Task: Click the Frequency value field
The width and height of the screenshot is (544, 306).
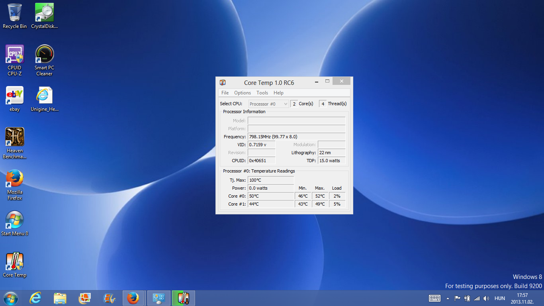Action: [296, 137]
